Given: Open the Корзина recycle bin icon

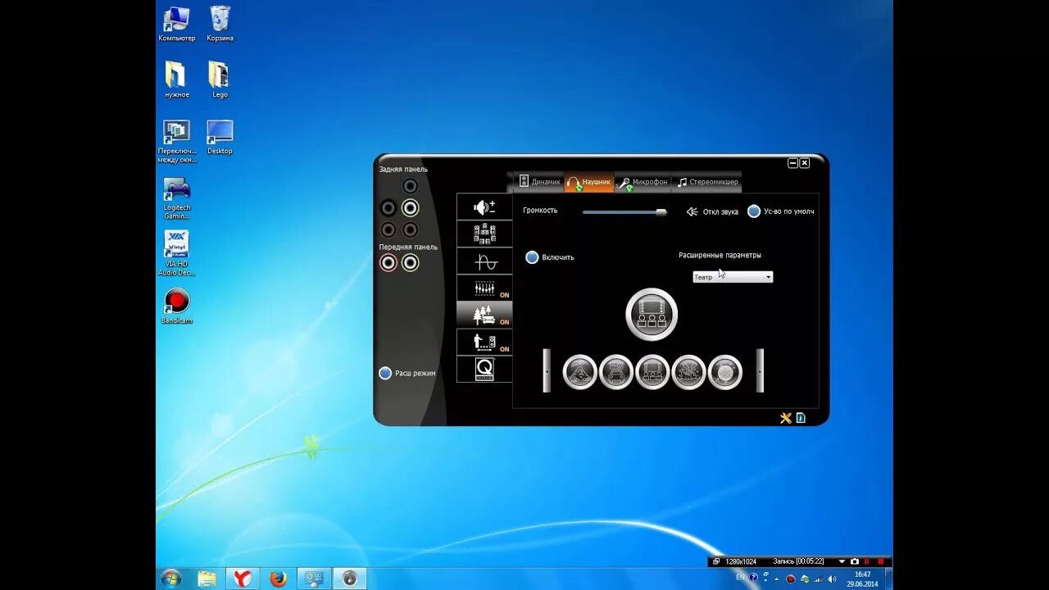Looking at the screenshot, I should [220, 24].
